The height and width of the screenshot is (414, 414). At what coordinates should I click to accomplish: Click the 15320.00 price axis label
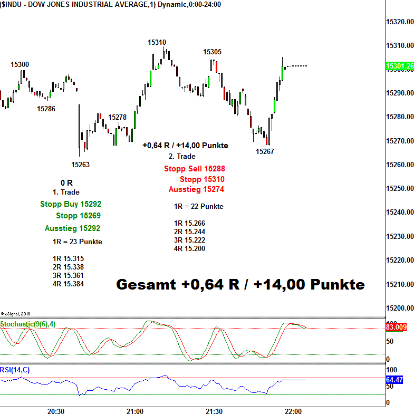point(399,22)
